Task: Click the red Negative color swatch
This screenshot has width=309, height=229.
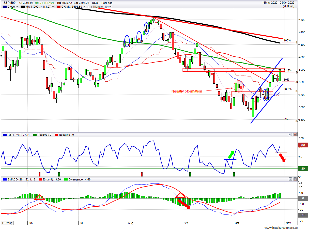Action: (56, 135)
